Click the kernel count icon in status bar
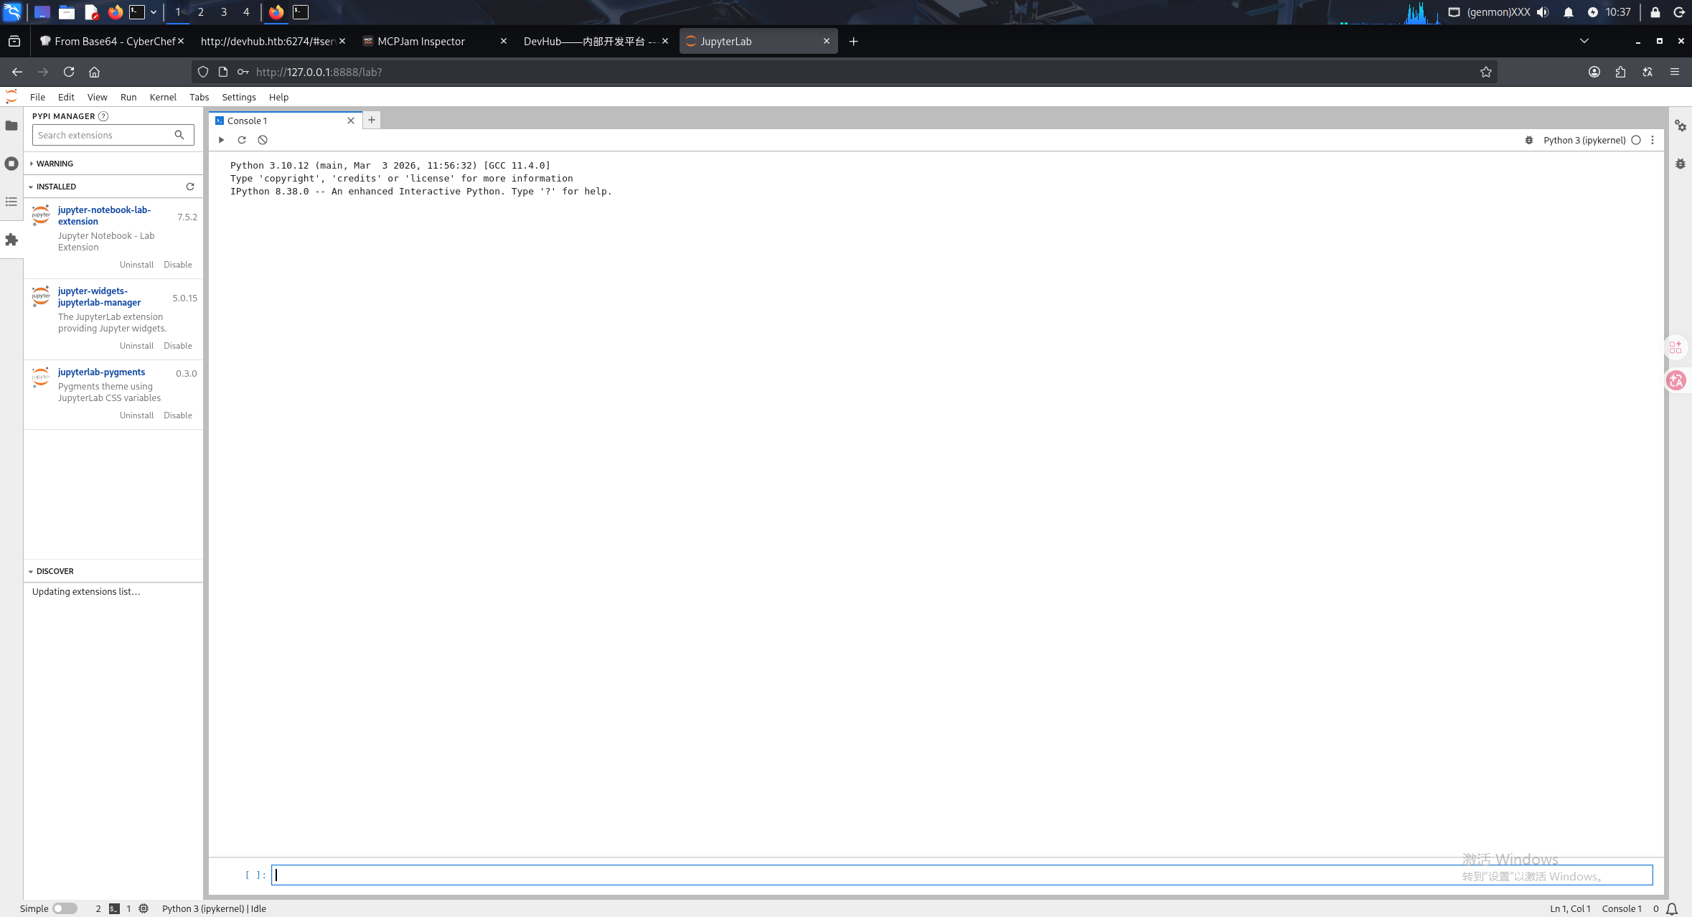This screenshot has width=1692, height=917. tap(144, 908)
